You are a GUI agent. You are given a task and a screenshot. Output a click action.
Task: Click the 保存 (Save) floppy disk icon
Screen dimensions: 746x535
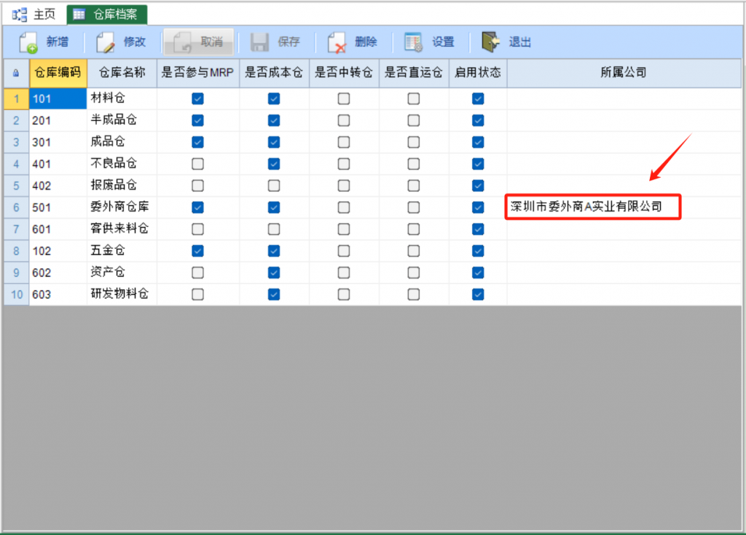(260, 42)
